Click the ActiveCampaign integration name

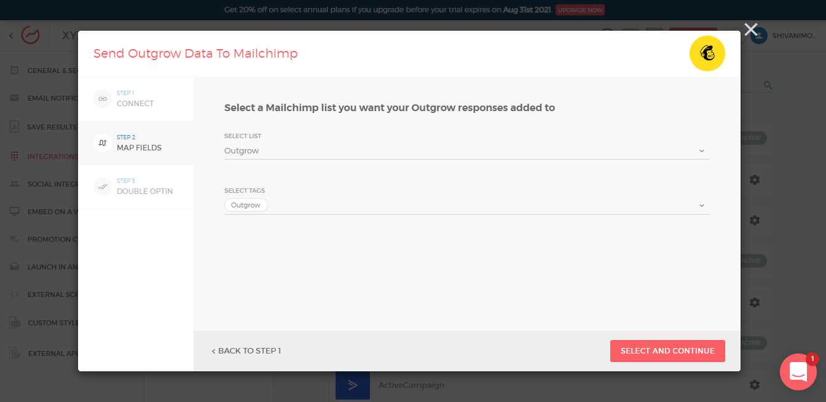click(x=411, y=385)
